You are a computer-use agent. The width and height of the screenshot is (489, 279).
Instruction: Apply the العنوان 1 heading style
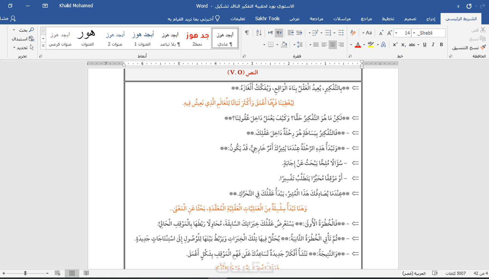(142, 38)
